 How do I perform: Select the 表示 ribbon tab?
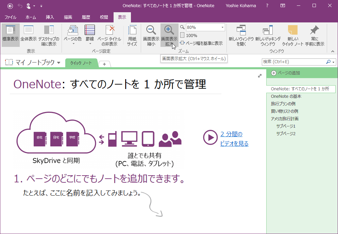(x=122, y=17)
